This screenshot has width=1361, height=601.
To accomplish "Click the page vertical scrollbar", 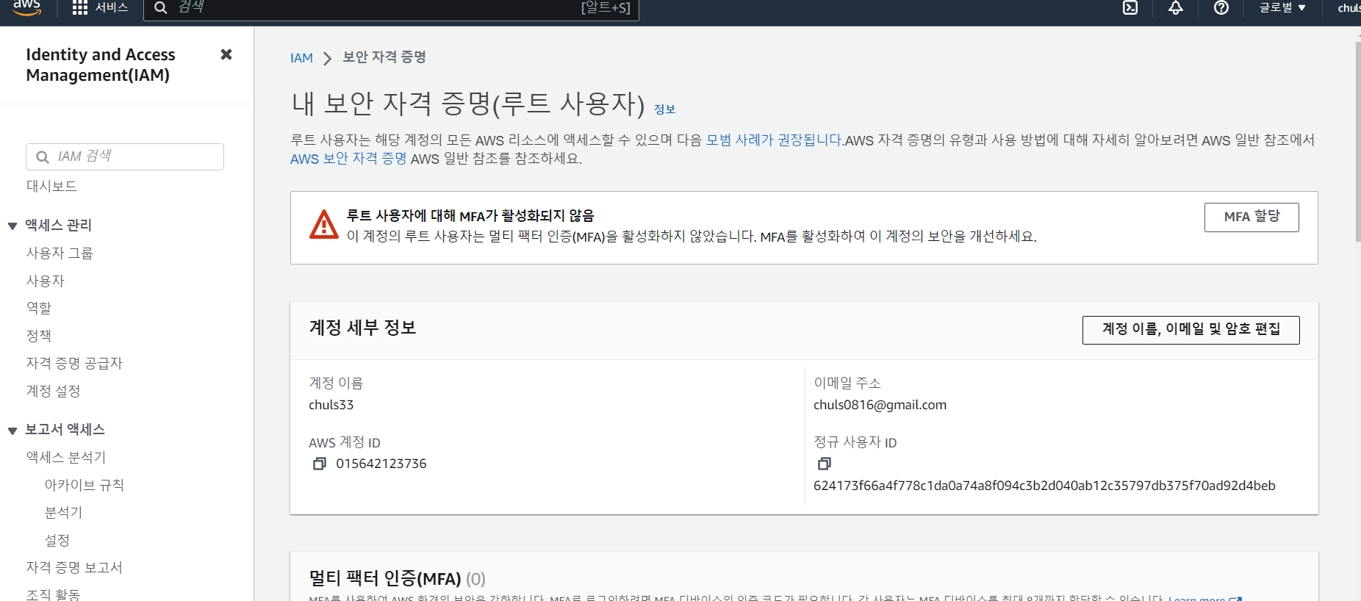I will pos(1357,141).
